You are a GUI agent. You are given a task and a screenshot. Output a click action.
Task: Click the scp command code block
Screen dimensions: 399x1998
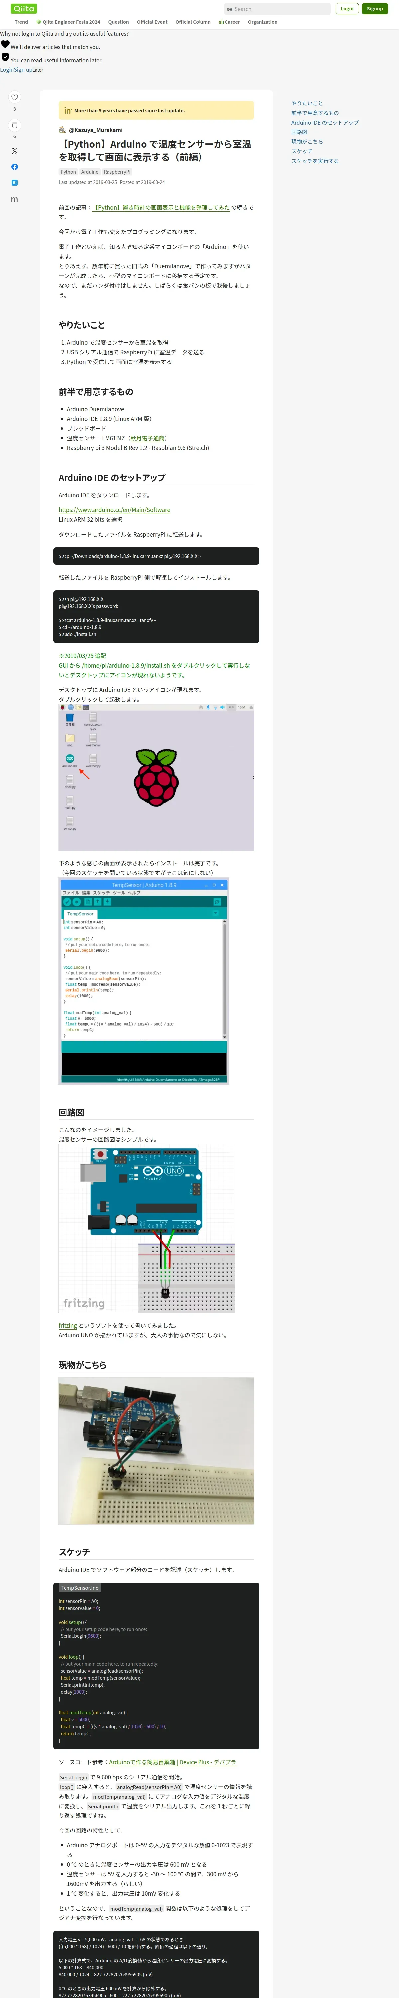pyautogui.click(x=156, y=556)
